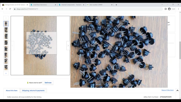Select the eighth image thumbnail

click(x=6, y=67)
